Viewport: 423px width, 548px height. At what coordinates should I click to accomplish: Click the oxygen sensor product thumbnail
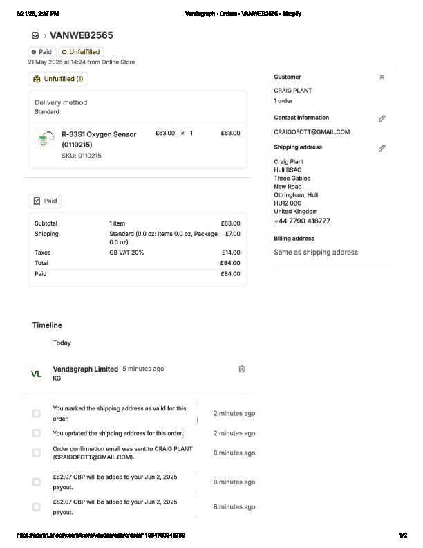[x=46, y=139]
